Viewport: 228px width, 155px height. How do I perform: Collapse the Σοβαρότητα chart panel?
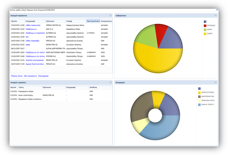click(x=215, y=15)
